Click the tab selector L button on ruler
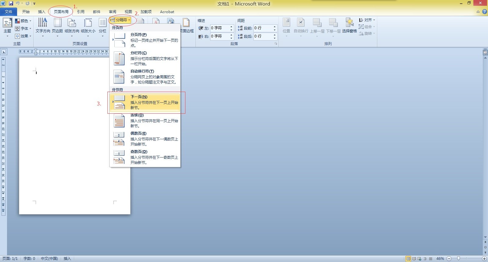Image resolution: width=488 pixels, height=262 pixels. pos(4,52)
